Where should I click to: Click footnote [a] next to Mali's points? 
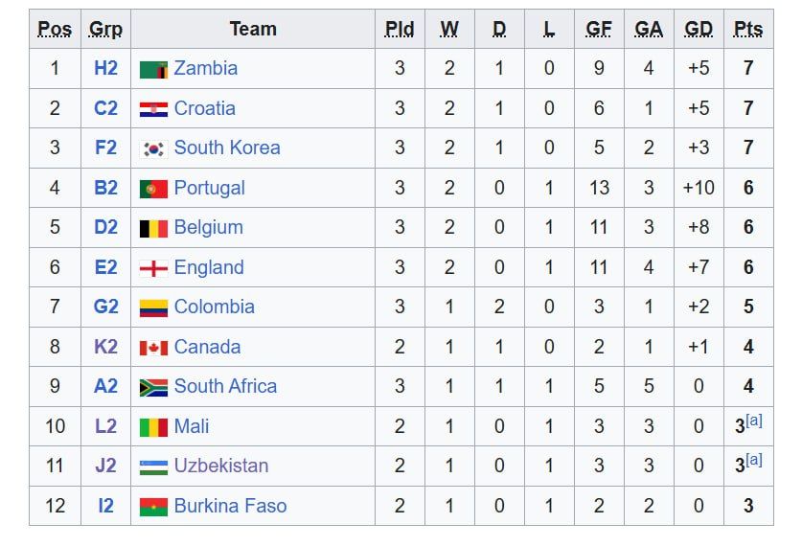click(754, 421)
